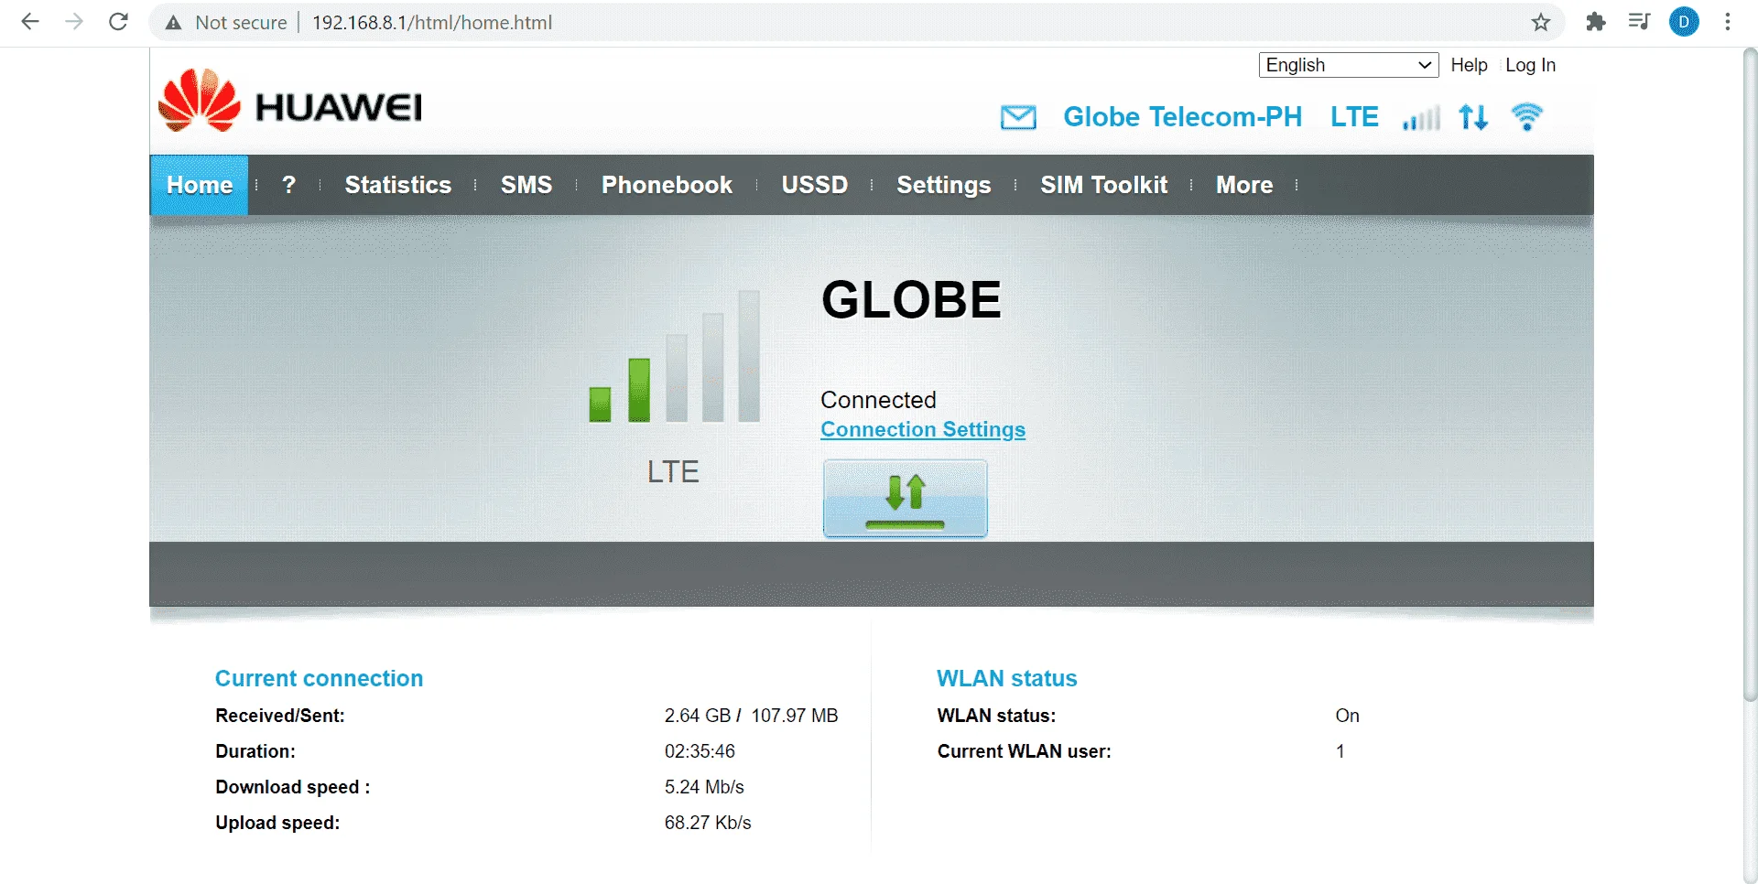The height and width of the screenshot is (884, 1758).
Task: Open the Chrome three-dot menu
Action: click(1728, 22)
